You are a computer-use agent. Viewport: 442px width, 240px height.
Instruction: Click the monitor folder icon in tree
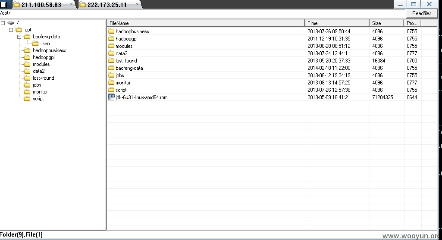27,92
